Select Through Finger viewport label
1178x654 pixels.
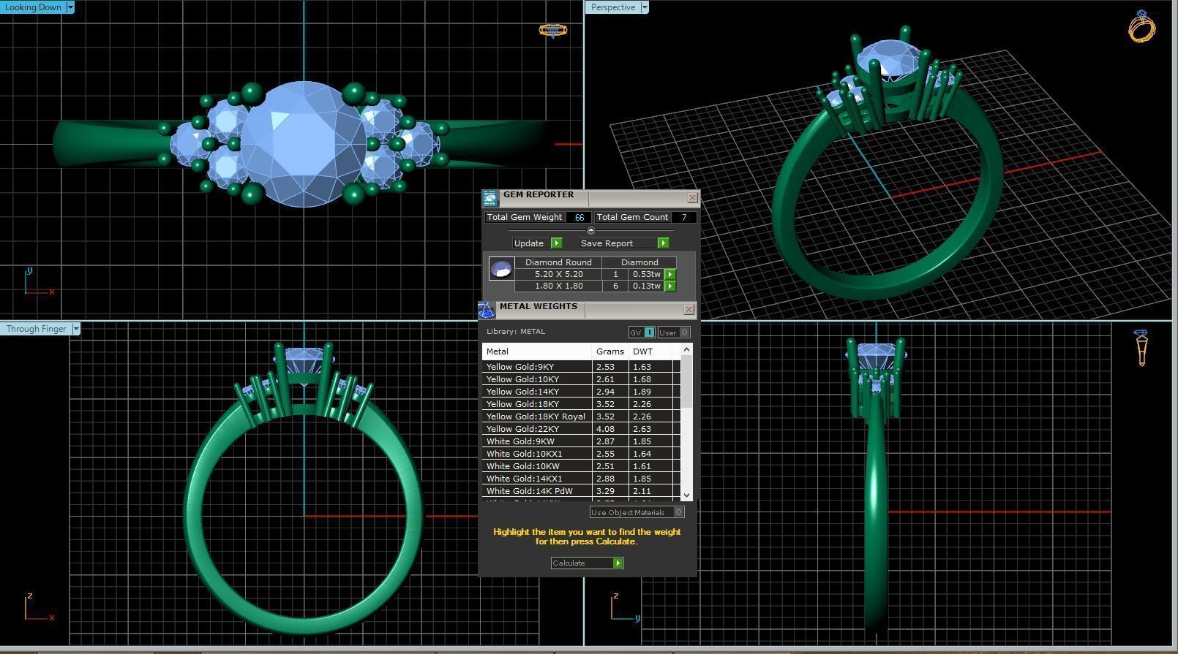(36, 329)
